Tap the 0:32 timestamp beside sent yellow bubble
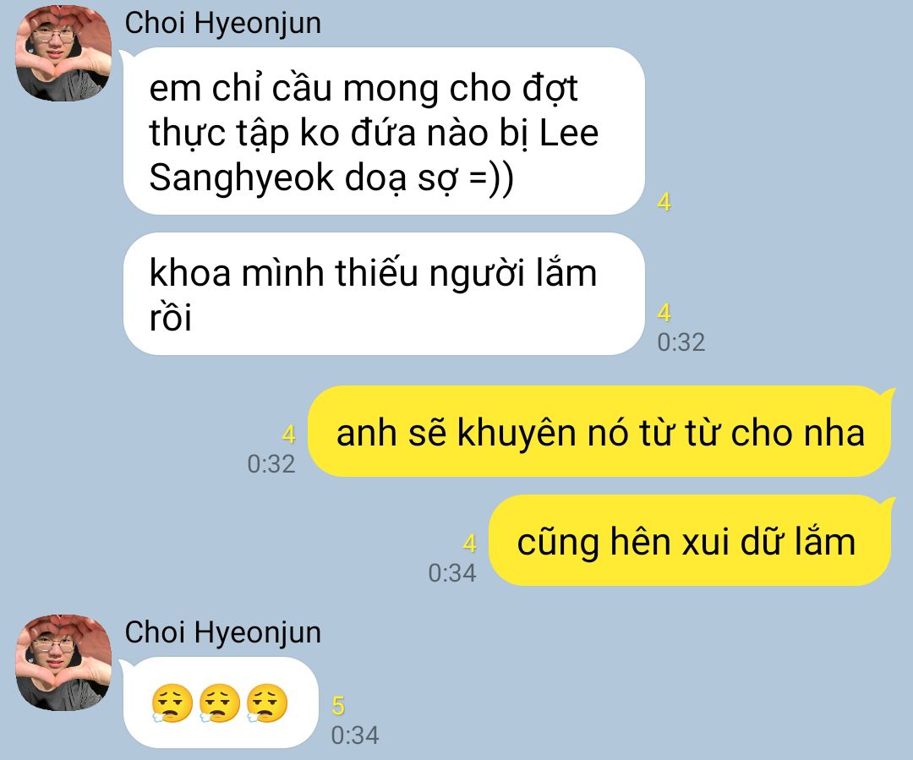The width and height of the screenshot is (913, 760). click(x=271, y=464)
